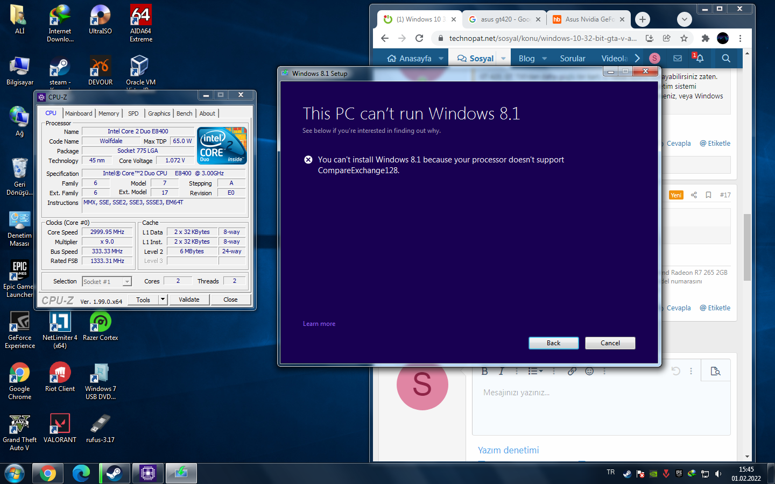This screenshot has height=484, width=775.
Task: Open the list formatting dropdown in editor
Action: (x=535, y=371)
